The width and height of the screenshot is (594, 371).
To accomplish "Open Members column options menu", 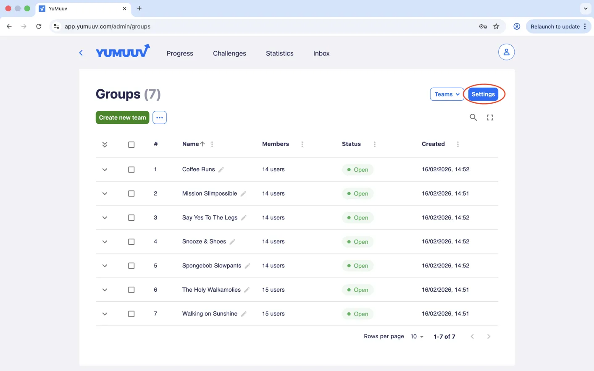I will click(x=302, y=144).
